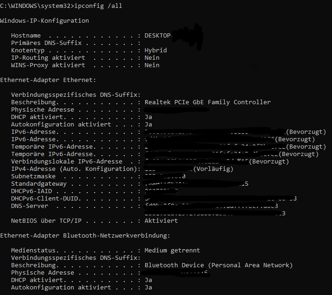Click the Medium getrennt status text
This screenshot has height=295, width=332.
point(172,251)
